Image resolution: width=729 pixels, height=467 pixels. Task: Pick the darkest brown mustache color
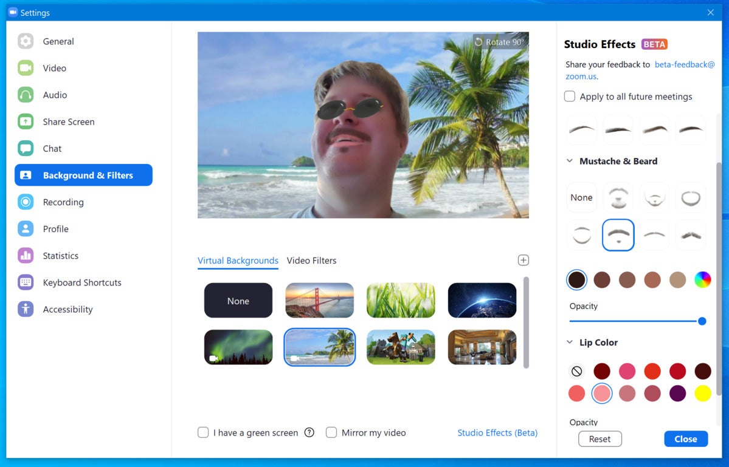pyautogui.click(x=576, y=280)
